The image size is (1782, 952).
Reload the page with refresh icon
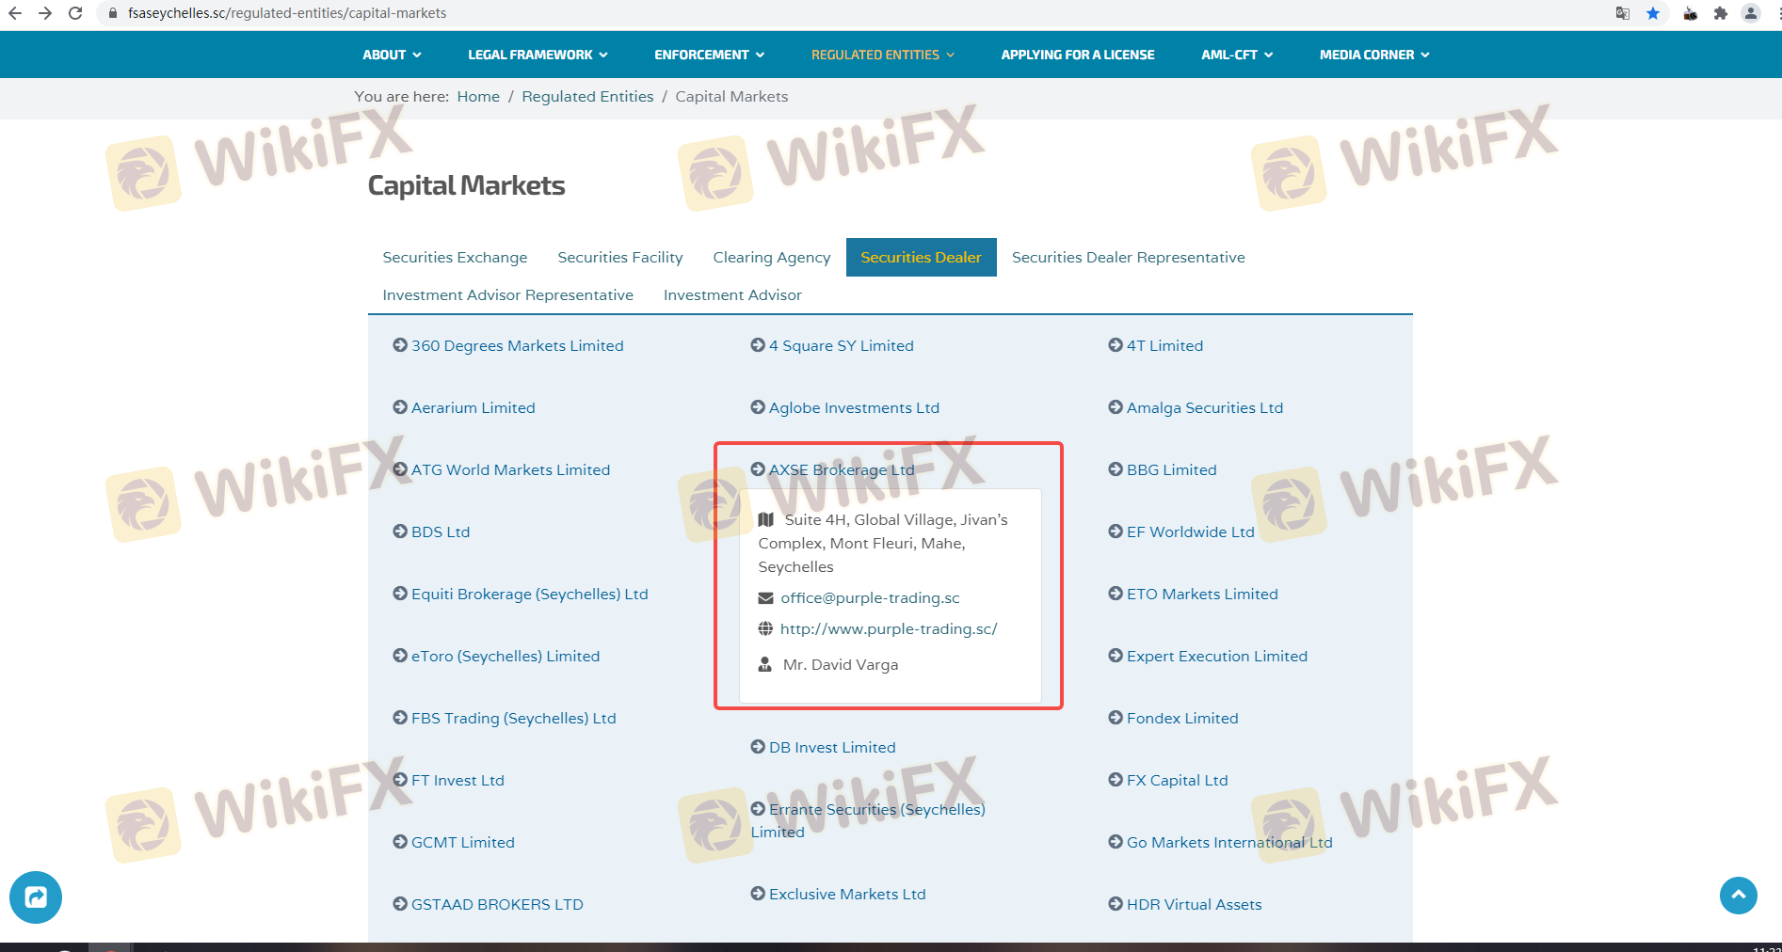(x=75, y=13)
